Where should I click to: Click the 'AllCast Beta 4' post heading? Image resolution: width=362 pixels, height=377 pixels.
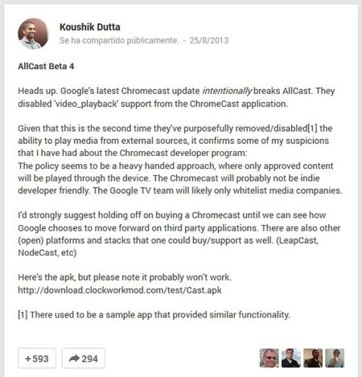46,66
